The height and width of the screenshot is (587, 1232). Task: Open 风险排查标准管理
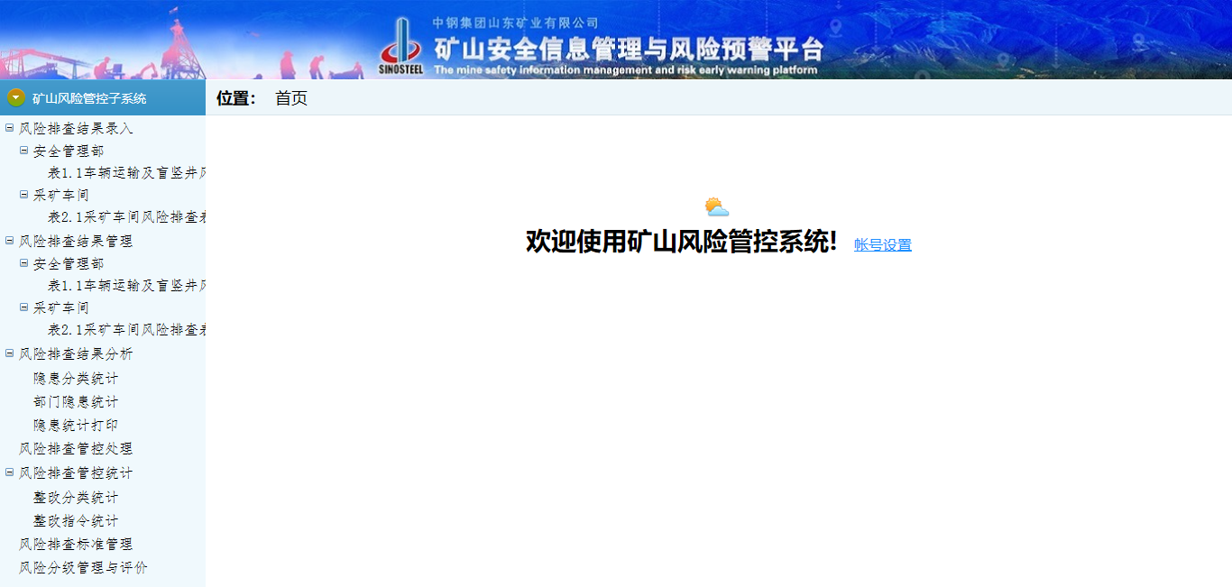(x=76, y=544)
